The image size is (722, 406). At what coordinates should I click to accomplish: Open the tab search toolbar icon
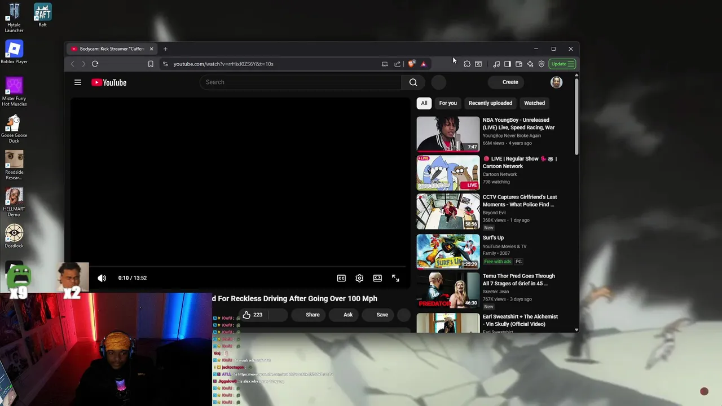coord(478,64)
